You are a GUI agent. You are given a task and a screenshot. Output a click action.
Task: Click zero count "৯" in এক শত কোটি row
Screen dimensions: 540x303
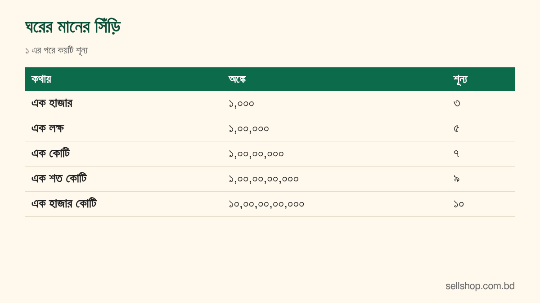coord(456,179)
